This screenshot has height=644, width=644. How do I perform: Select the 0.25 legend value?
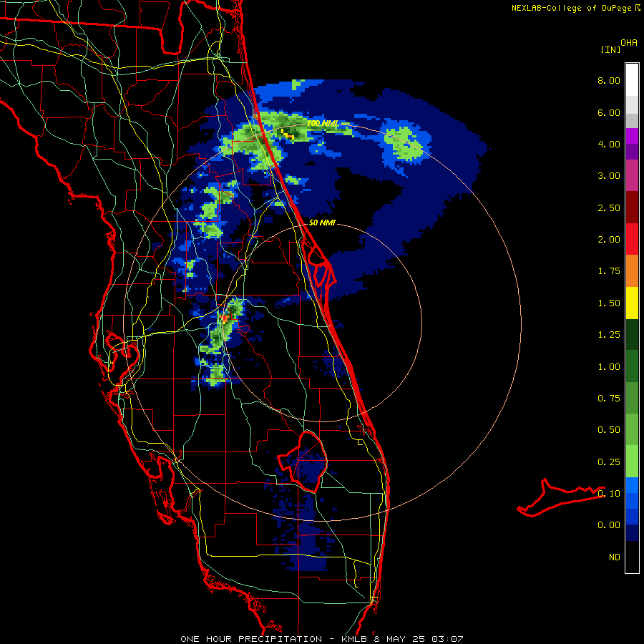coord(609,462)
